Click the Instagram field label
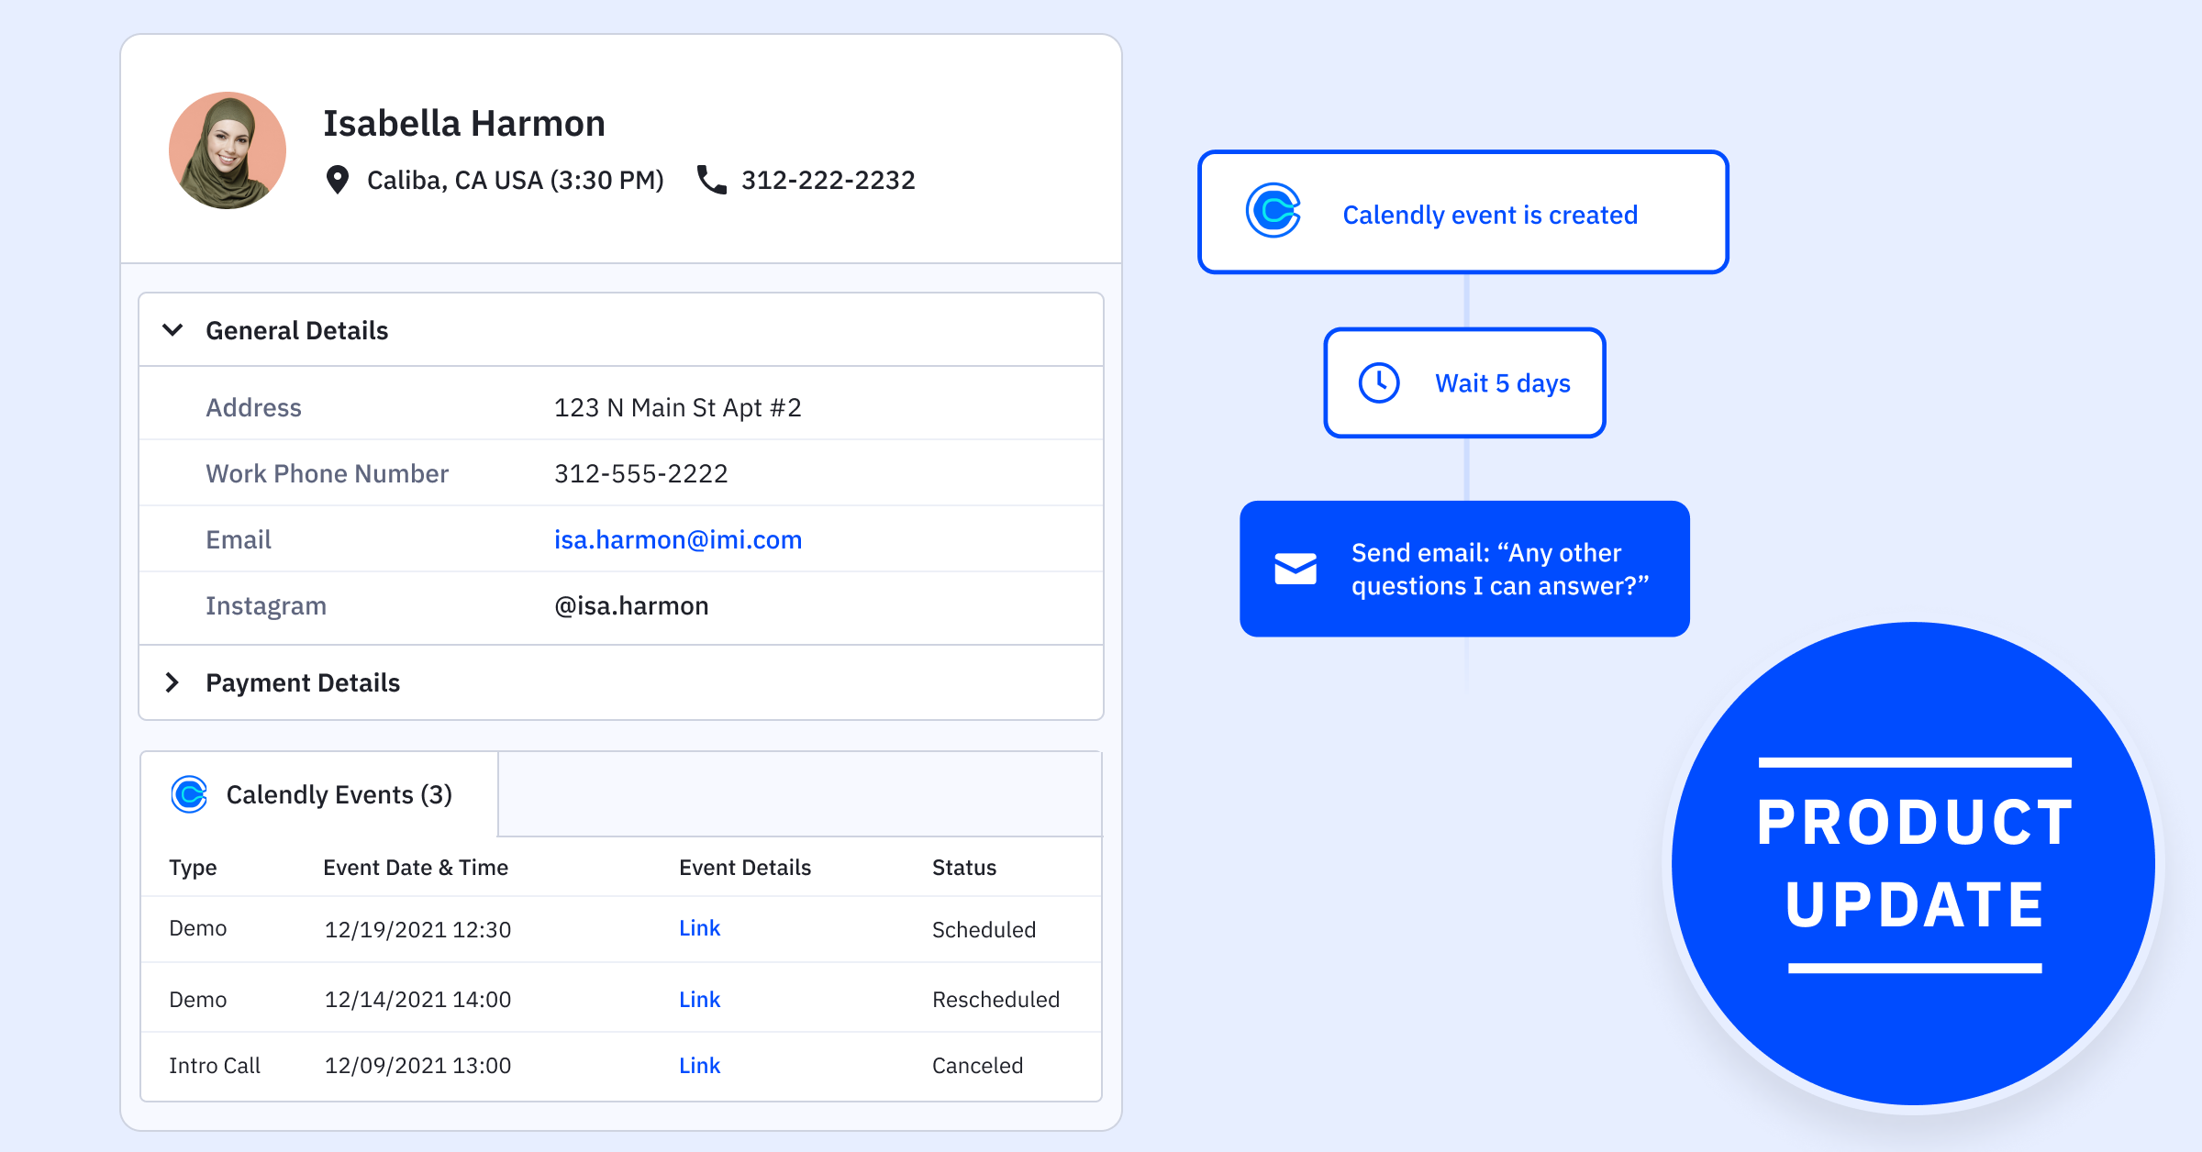 click(x=266, y=605)
